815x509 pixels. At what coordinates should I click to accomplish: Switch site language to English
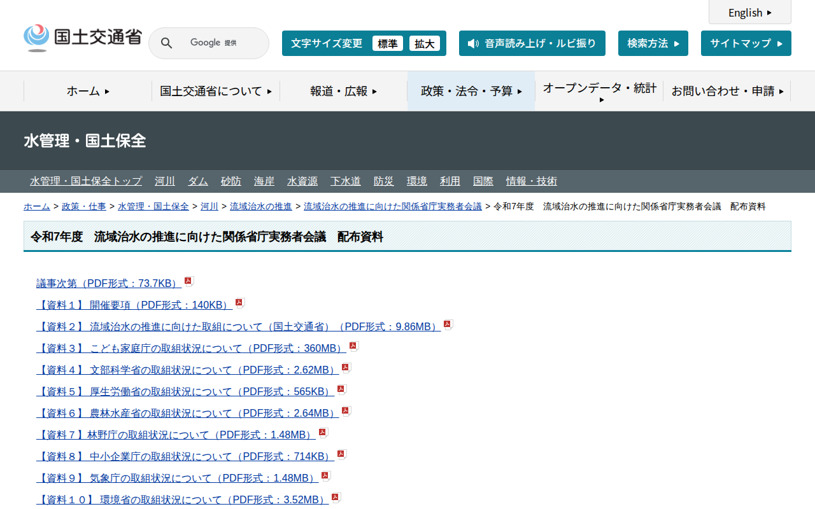(750, 12)
